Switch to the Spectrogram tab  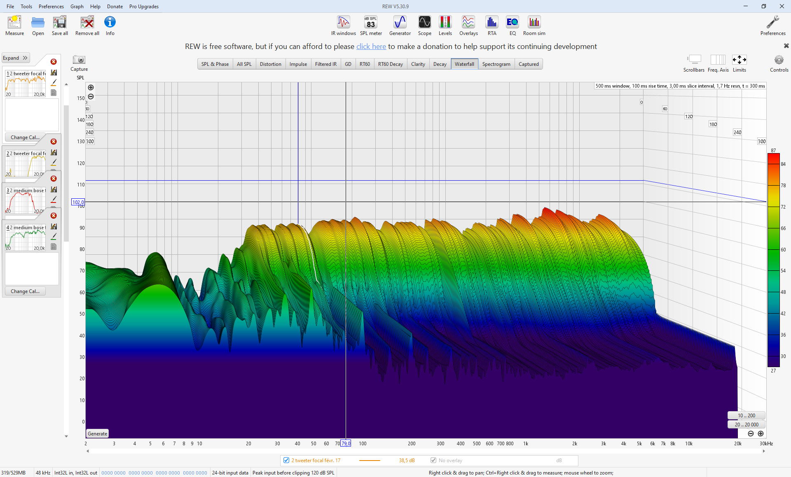pos(496,64)
